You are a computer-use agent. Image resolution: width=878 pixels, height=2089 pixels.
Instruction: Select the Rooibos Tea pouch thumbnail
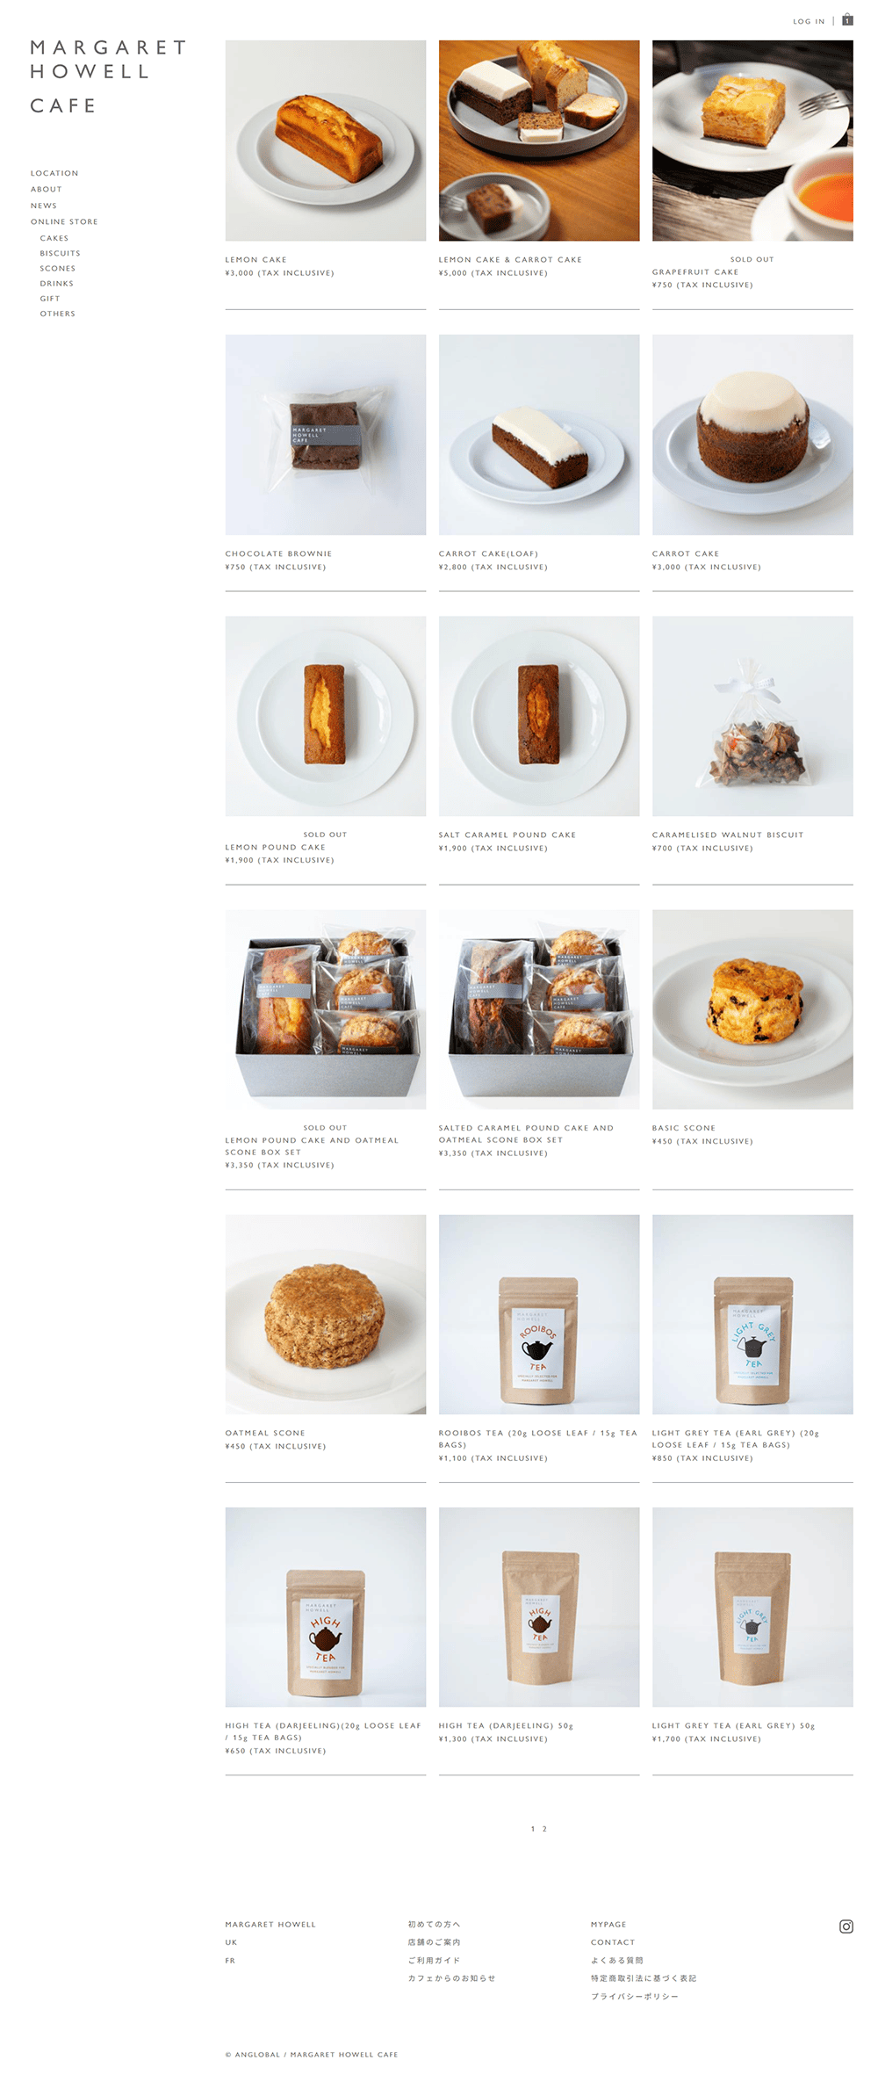pyautogui.click(x=539, y=1314)
